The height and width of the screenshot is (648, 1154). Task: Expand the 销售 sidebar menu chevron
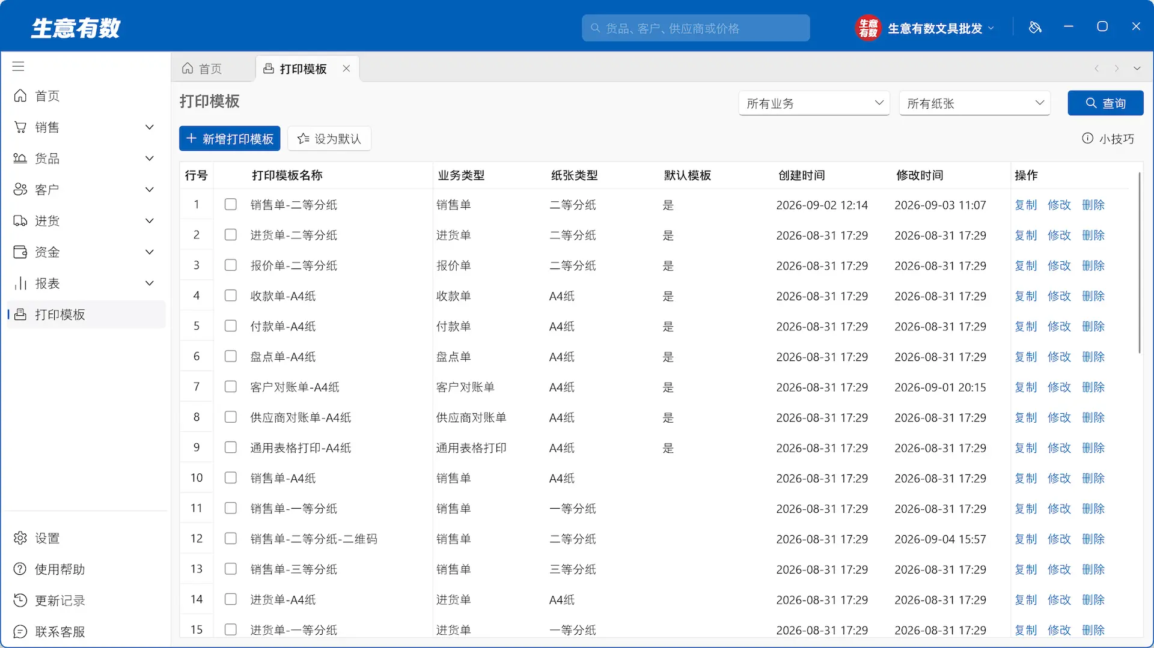[x=150, y=127]
